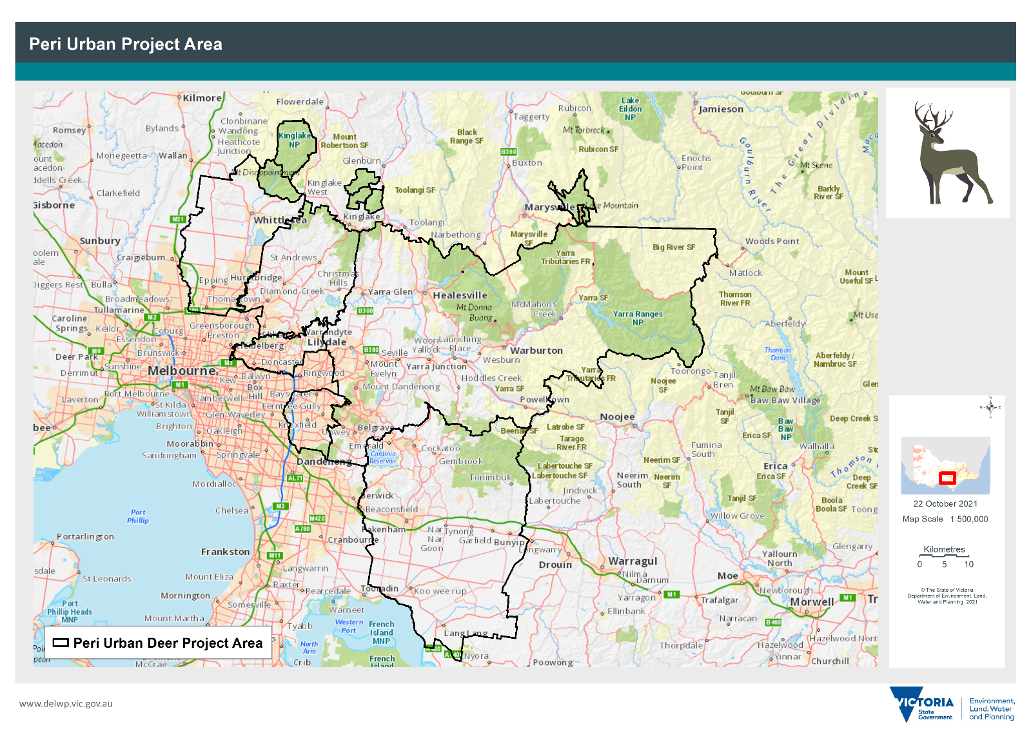Click the "Whittlesea" town label

point(280,220)
